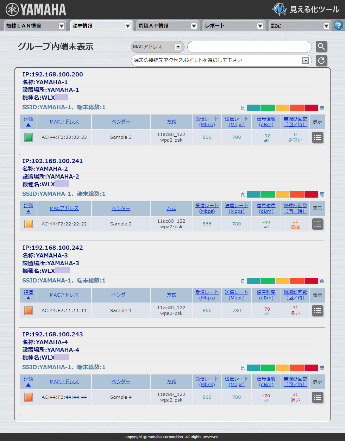The image size is (345, 441).
Task: Open details list icon for Sample 4
Action: [x=317, y=397]
